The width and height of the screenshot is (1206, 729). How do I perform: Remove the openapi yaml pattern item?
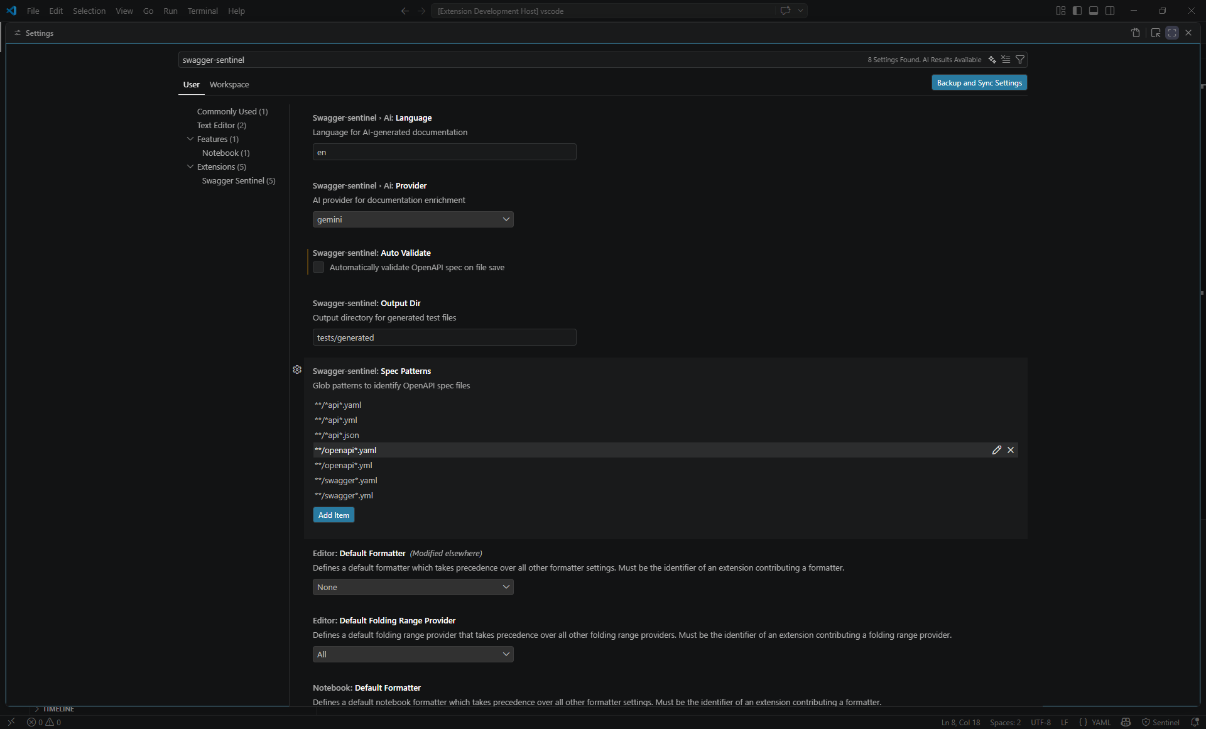click(1011, 450)
